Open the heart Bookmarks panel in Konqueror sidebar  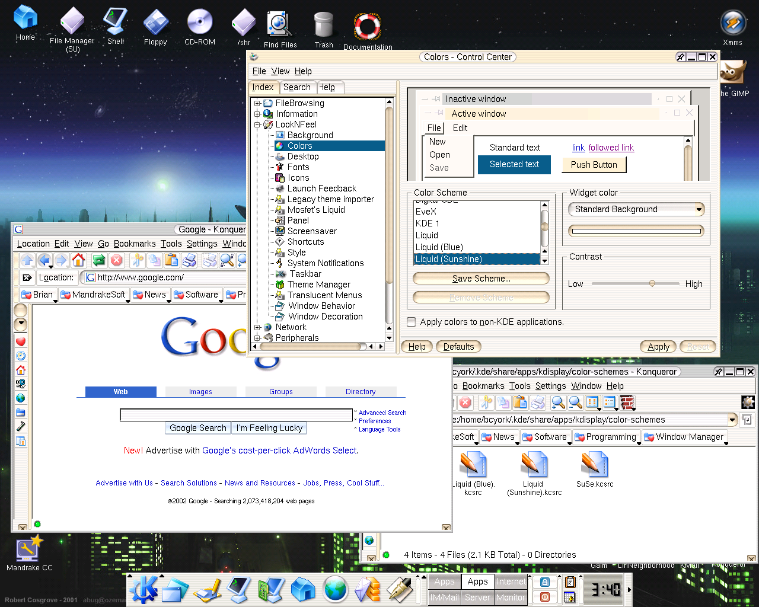point(21,341)
